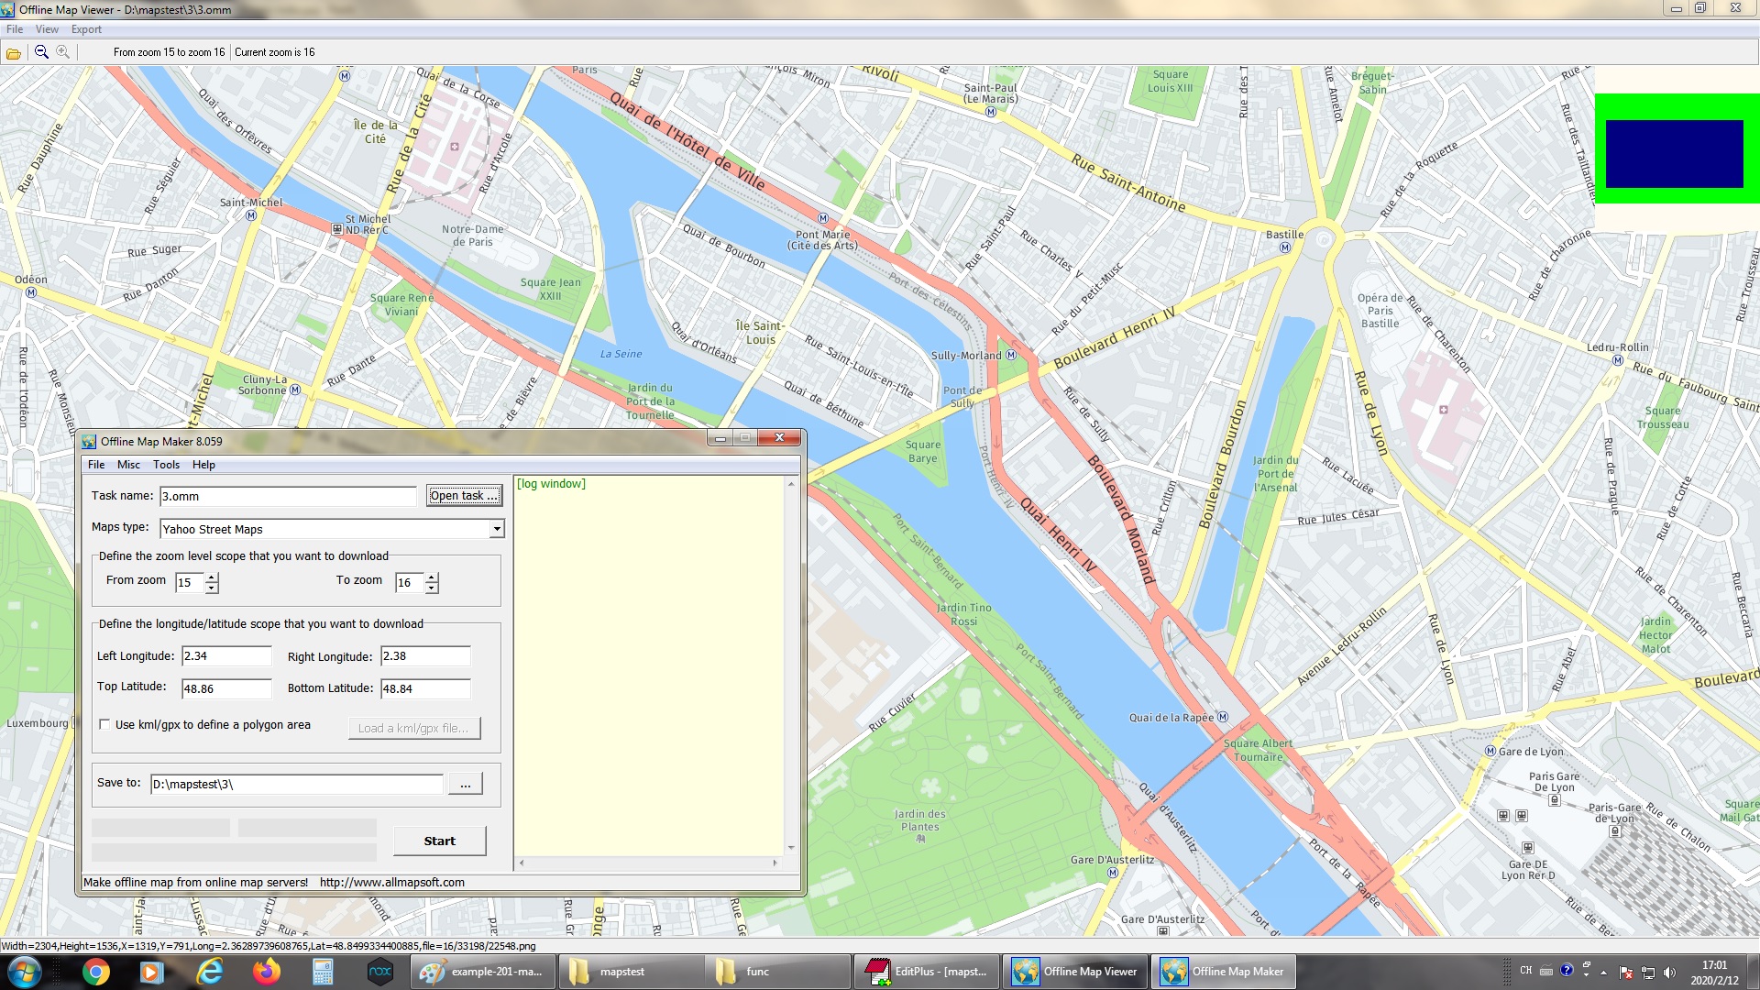
Task: Show hidden tray icons arrow
Action: coord(1603,973)
